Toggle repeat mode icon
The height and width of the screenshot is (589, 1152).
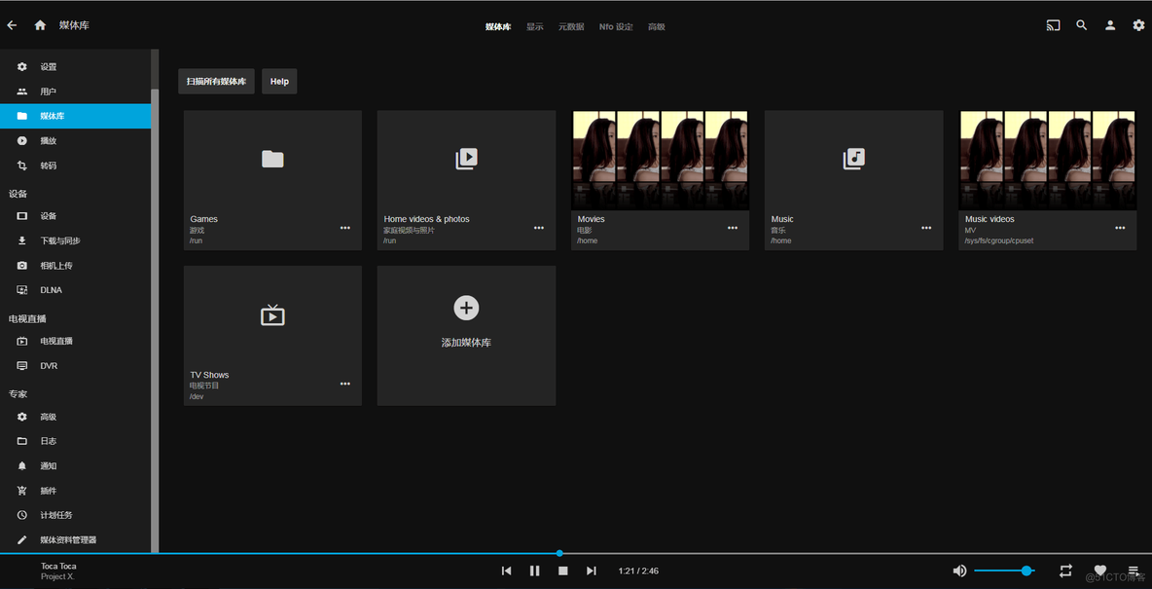(x=1066, y=571)
